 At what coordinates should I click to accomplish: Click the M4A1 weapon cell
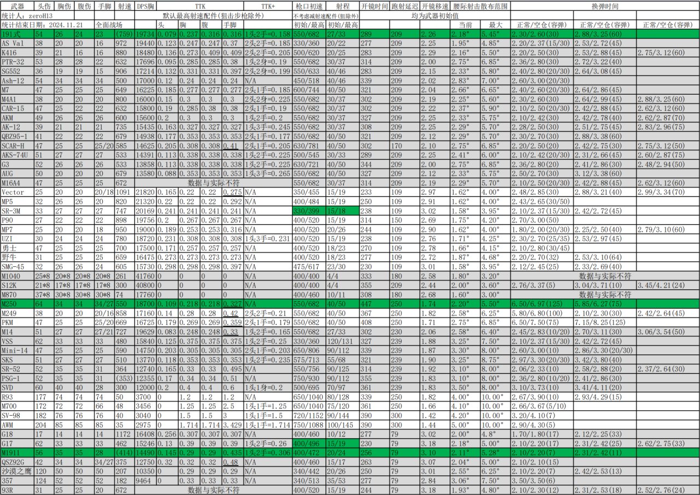(16, 99)
